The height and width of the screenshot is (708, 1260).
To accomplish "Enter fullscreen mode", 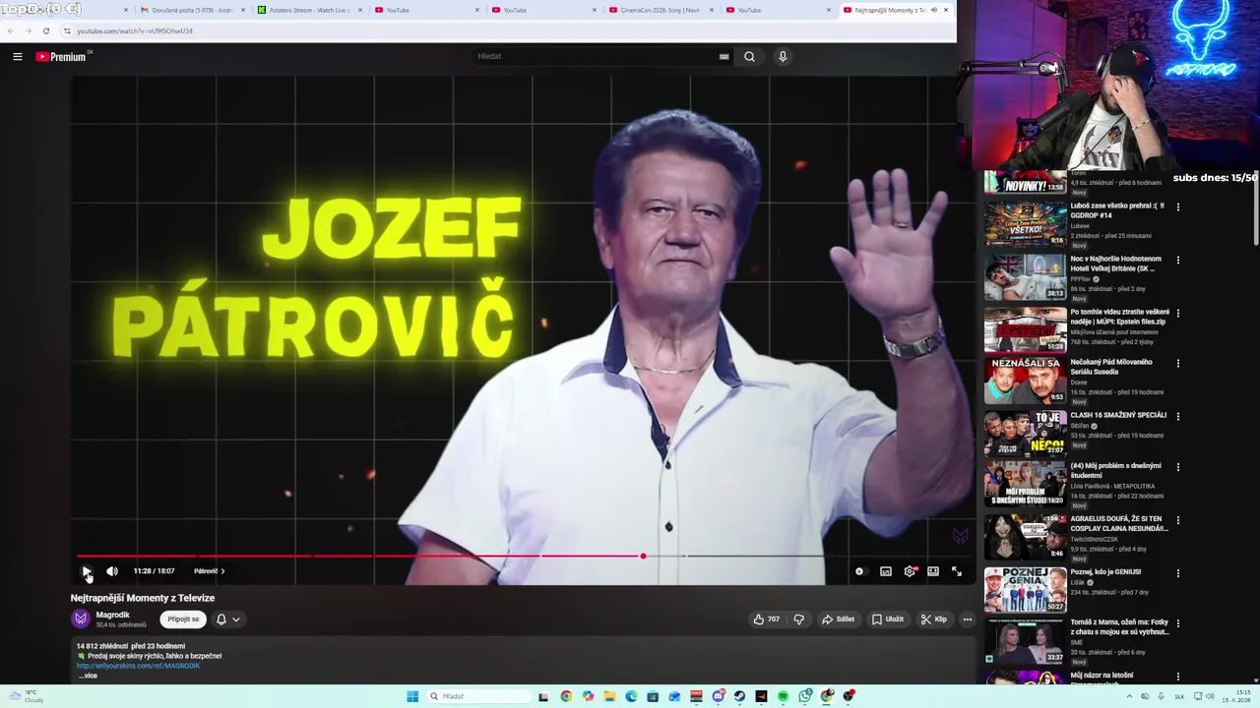I will tap(957, 571).
